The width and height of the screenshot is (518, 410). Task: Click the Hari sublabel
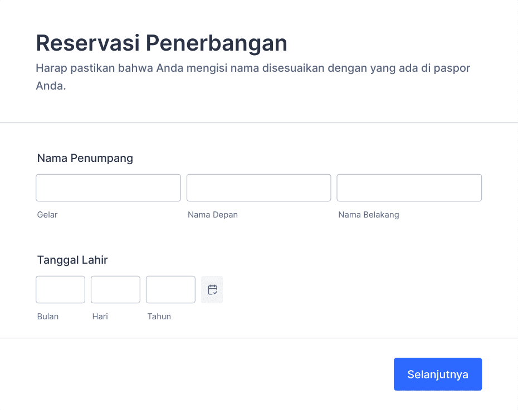pos(100,317)
